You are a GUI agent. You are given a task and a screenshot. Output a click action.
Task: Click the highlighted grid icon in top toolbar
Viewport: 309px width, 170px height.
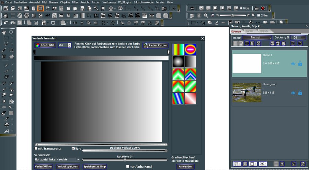click(x=40, y=8)
